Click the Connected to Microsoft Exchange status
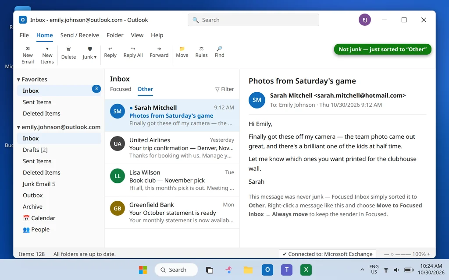This screenshot has height=280, width=449. click(327, 254)
